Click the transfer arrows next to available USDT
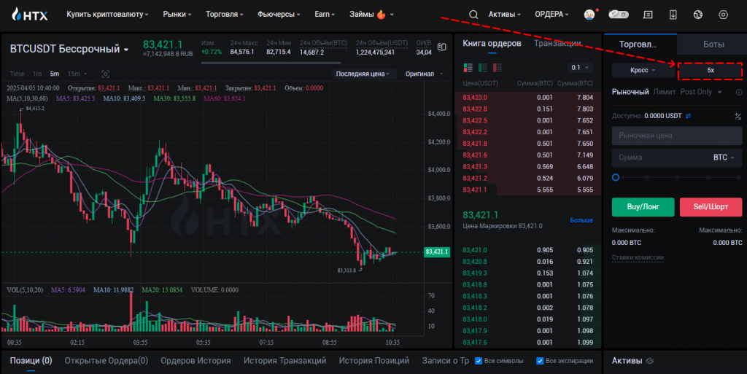The height and width of the screenshot is (374, 747). click(689, 116)
